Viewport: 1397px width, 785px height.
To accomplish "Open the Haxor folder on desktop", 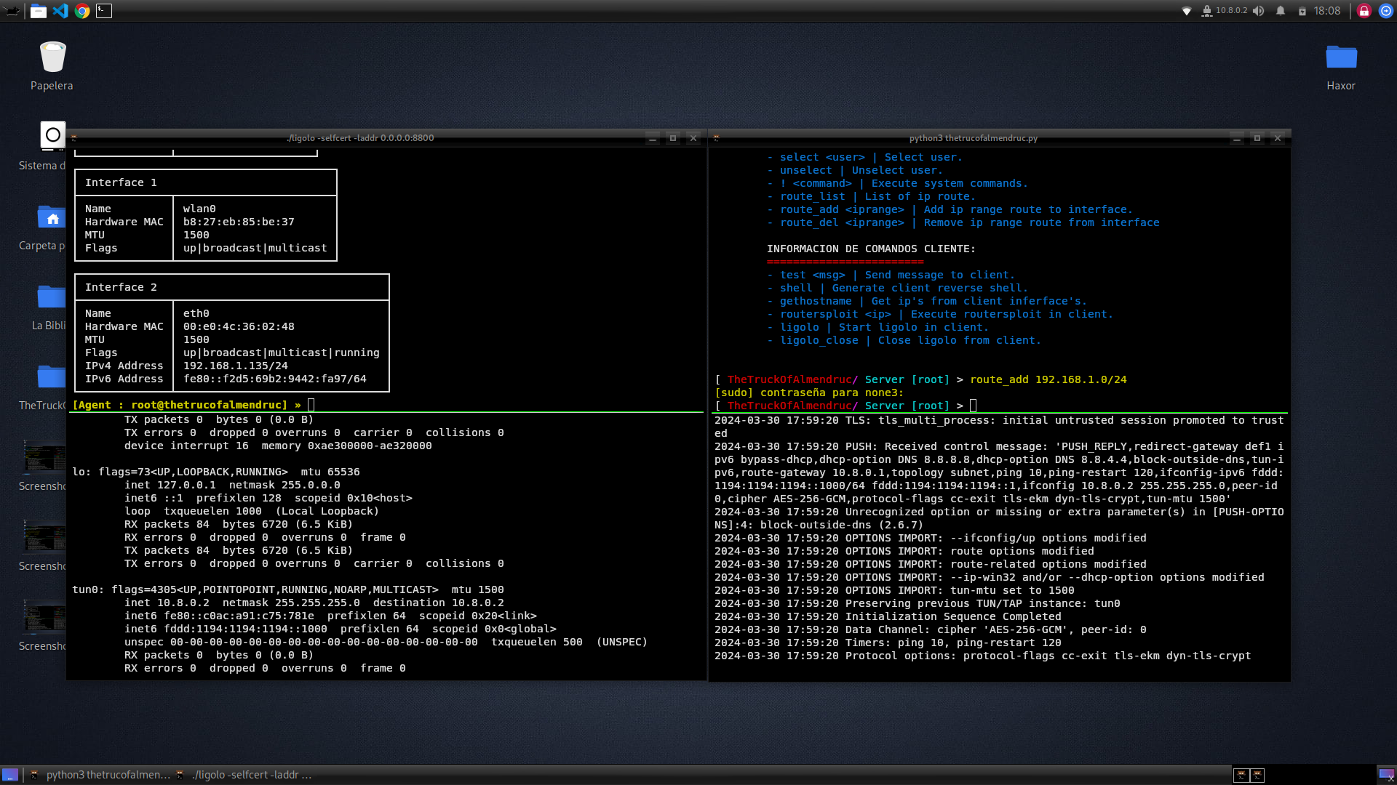I will [x=1341, y=66].
